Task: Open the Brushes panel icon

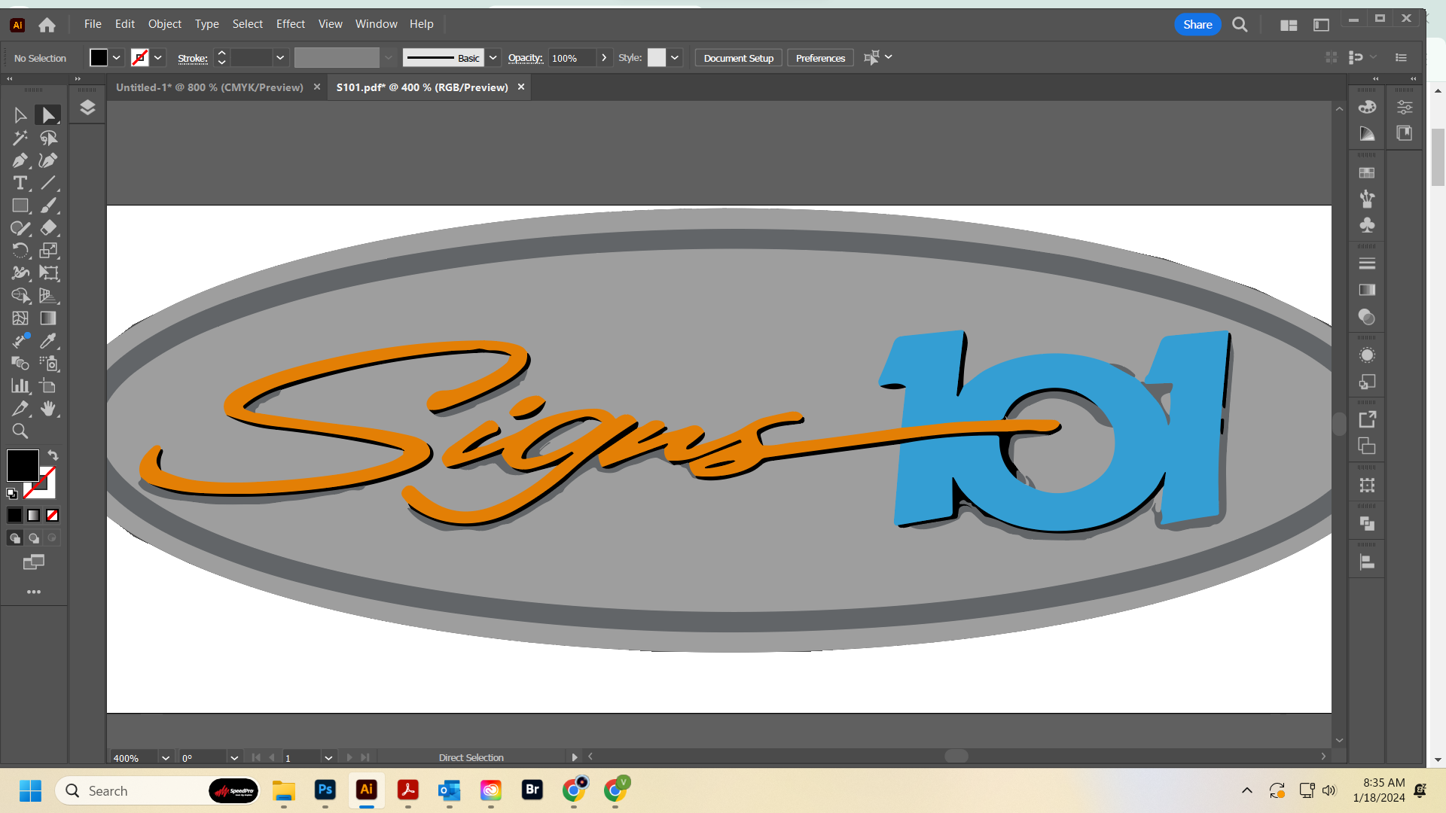Action: [x=1367, y=199]
